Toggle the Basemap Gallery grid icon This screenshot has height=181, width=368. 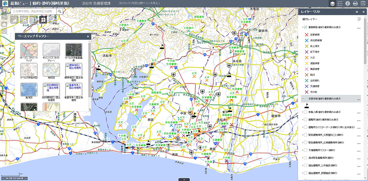coord(43,19)
